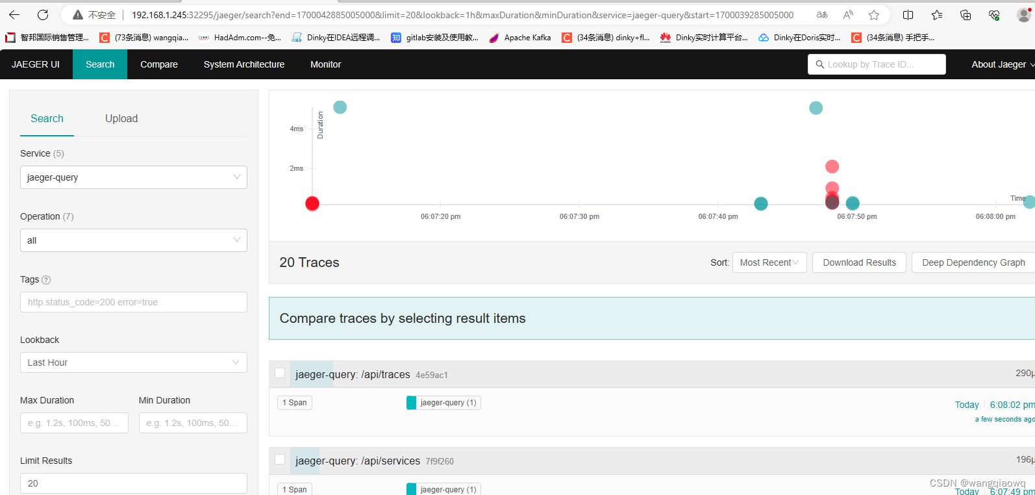Focus the Limit Results field showing 20
This screenshot has width=1035, height=495.
[134, 483]
